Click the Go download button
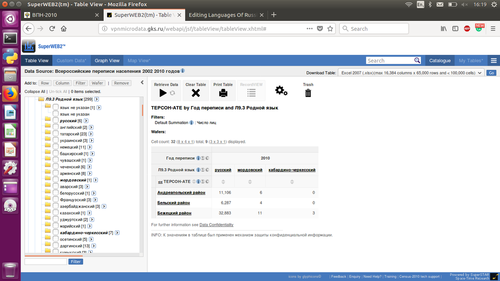This screenshot has height=281, width=500. coord(492,73)
